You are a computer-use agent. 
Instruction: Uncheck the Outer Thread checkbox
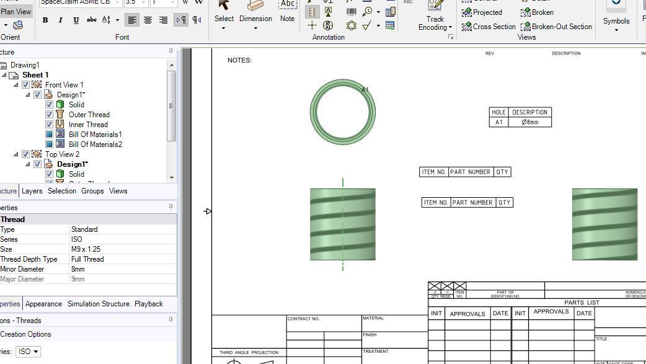pos(49,114)
